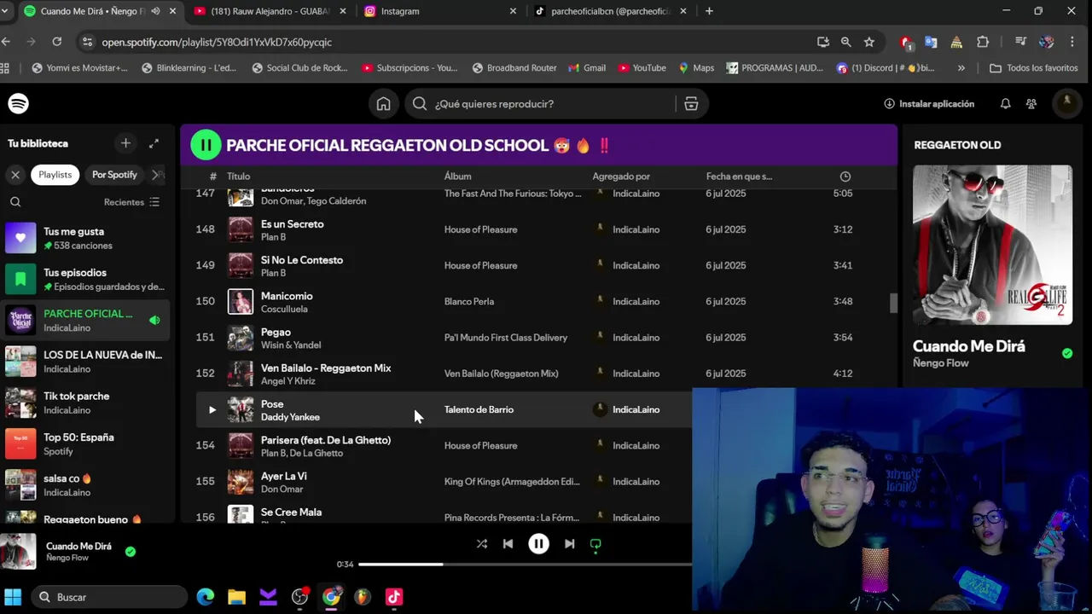Click the install app icon in the address bar
Screen dimensions: 1092x614
822,42
